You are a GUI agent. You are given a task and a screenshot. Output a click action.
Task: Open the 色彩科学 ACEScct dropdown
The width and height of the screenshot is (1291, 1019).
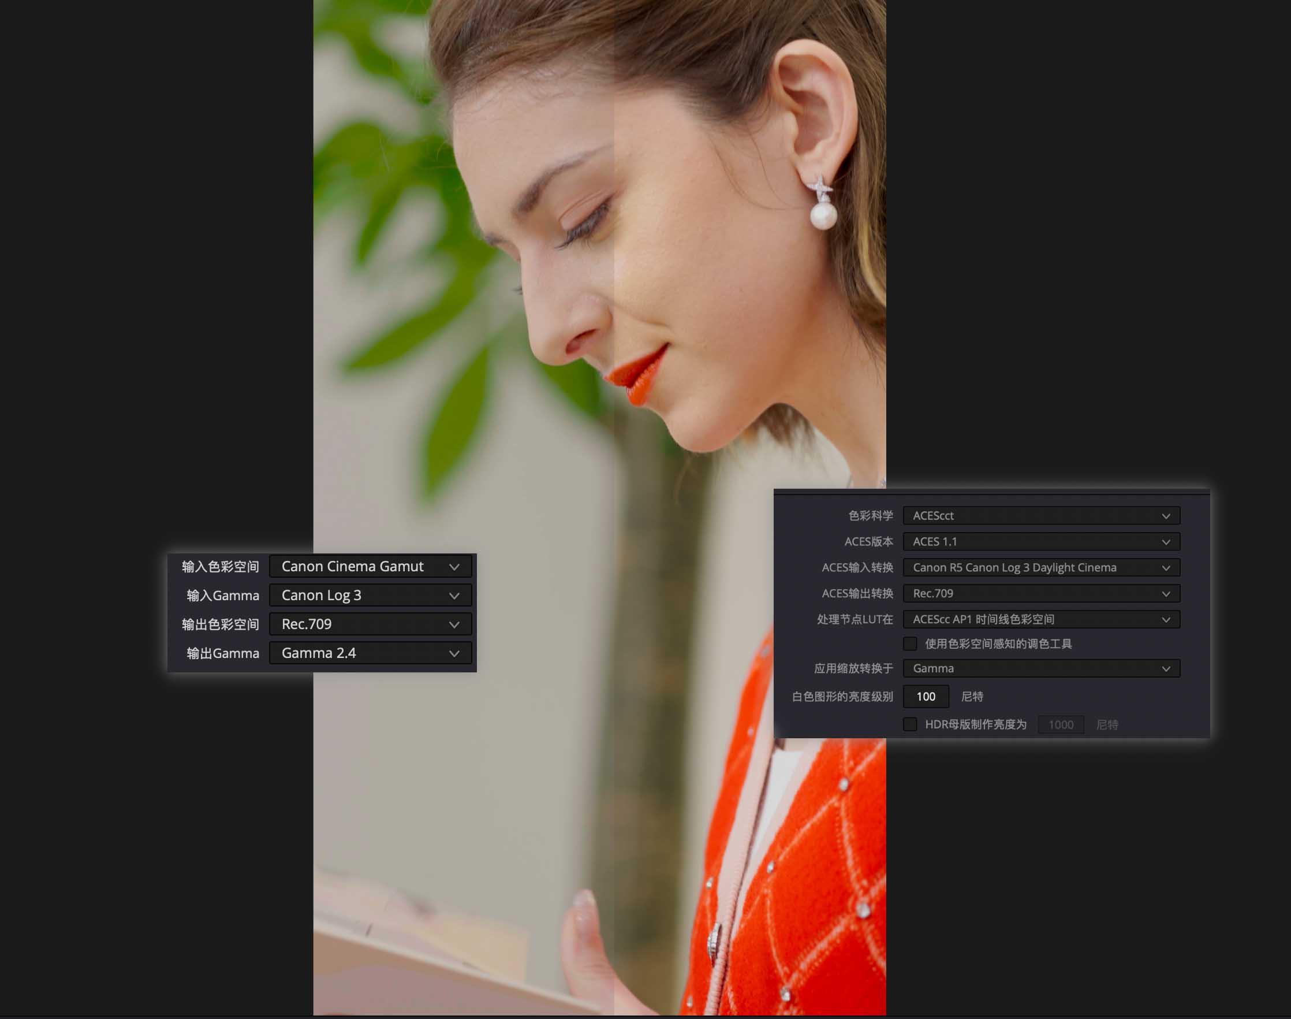1040,515
